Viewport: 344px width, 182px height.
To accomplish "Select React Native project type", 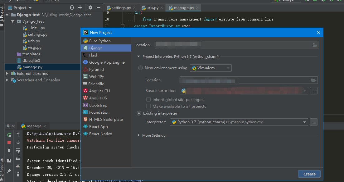I will coord(106,134).
